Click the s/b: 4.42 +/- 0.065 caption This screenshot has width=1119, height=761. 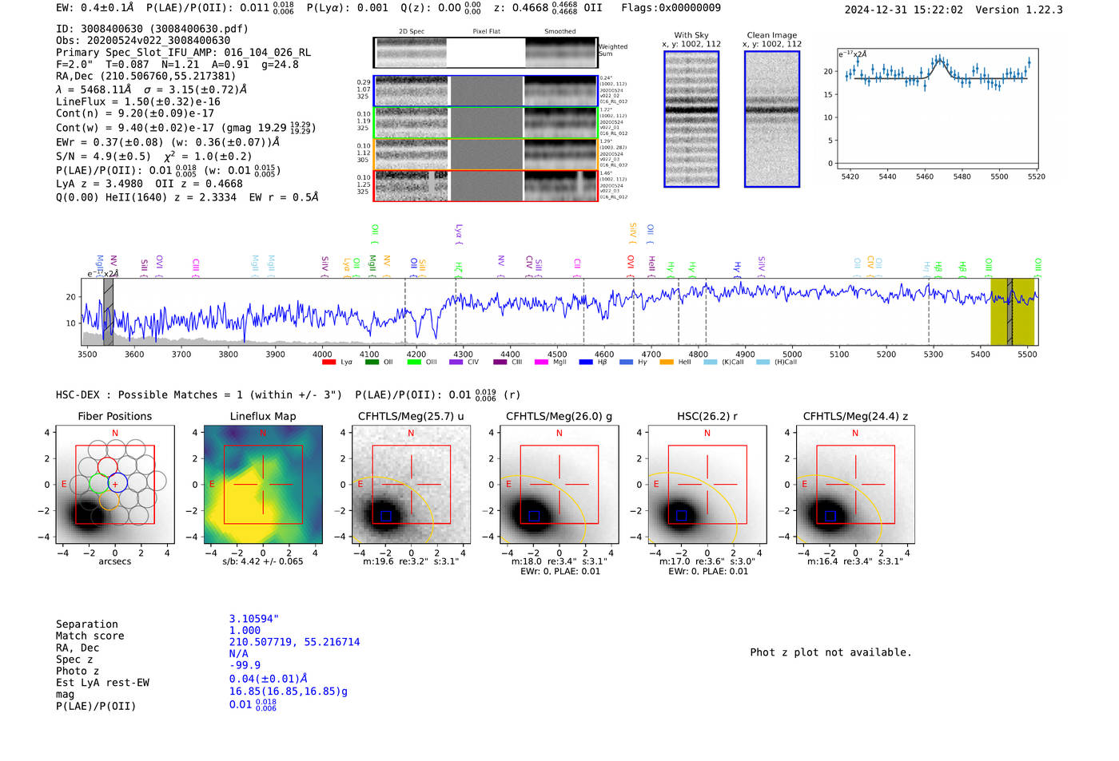coord(263,561)
